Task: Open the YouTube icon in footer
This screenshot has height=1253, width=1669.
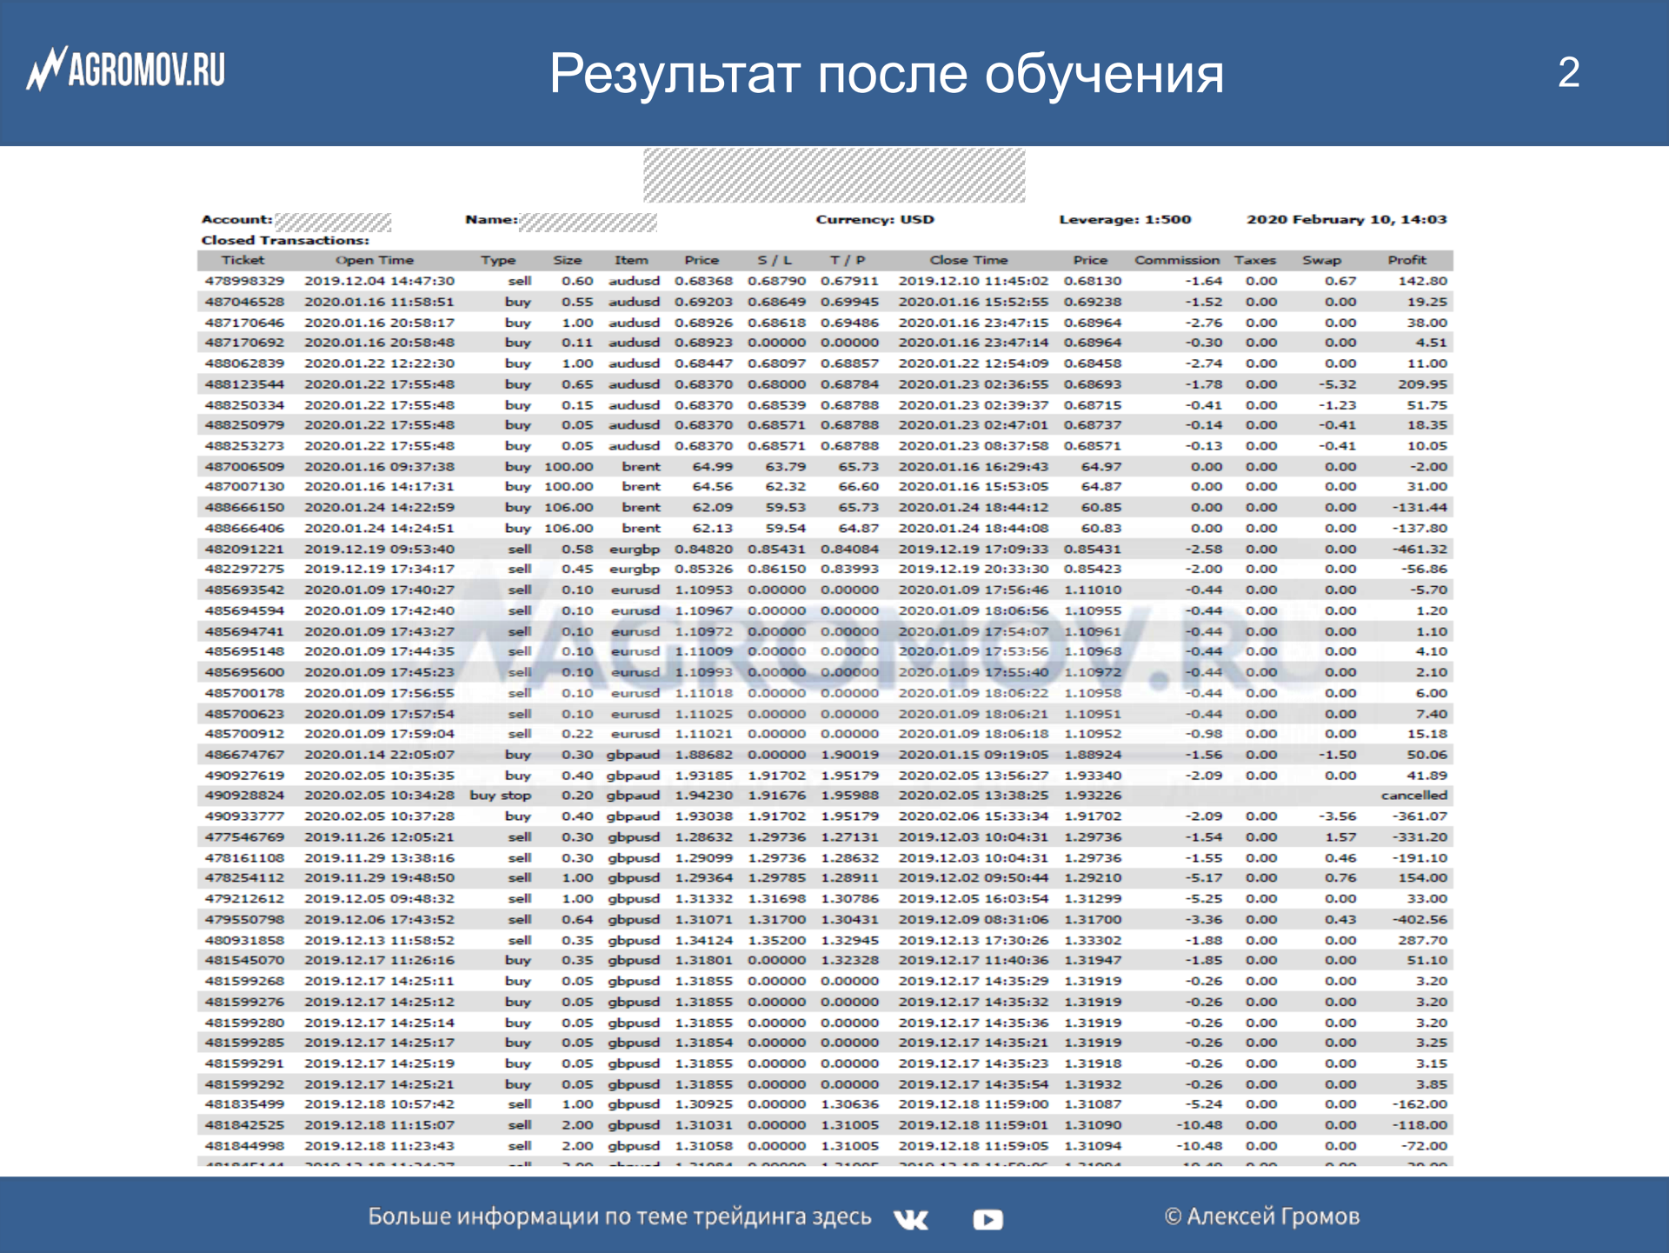Action: coord(987,1219)
